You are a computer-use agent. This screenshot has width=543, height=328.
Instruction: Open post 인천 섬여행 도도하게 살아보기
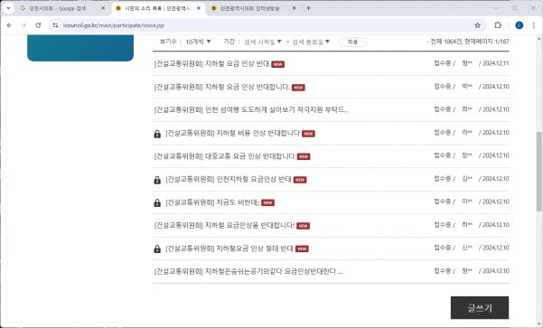point(251,110)
